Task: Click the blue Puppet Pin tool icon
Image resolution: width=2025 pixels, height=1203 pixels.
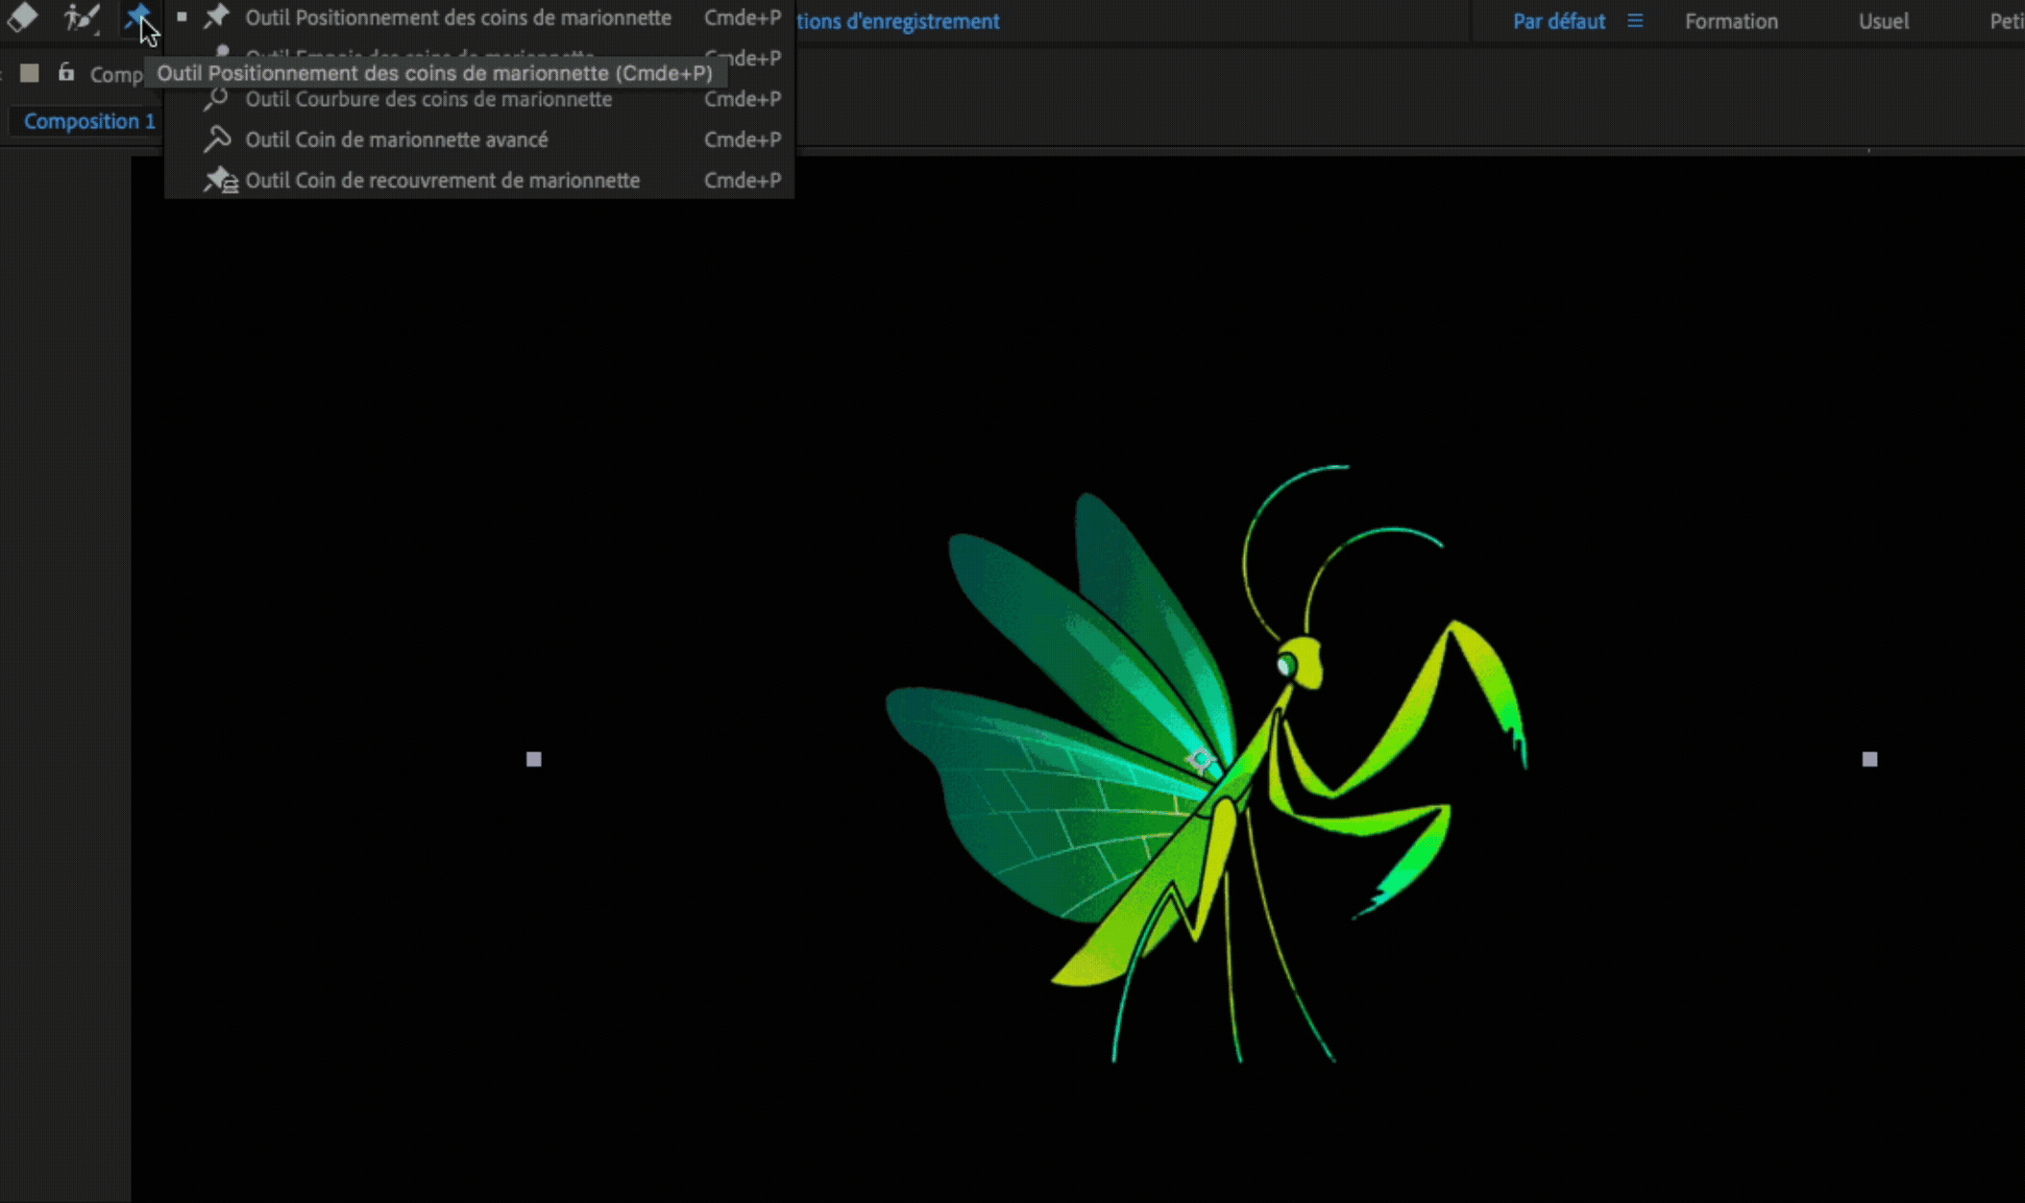Action: pyautogui.click(x=134, y=13)
